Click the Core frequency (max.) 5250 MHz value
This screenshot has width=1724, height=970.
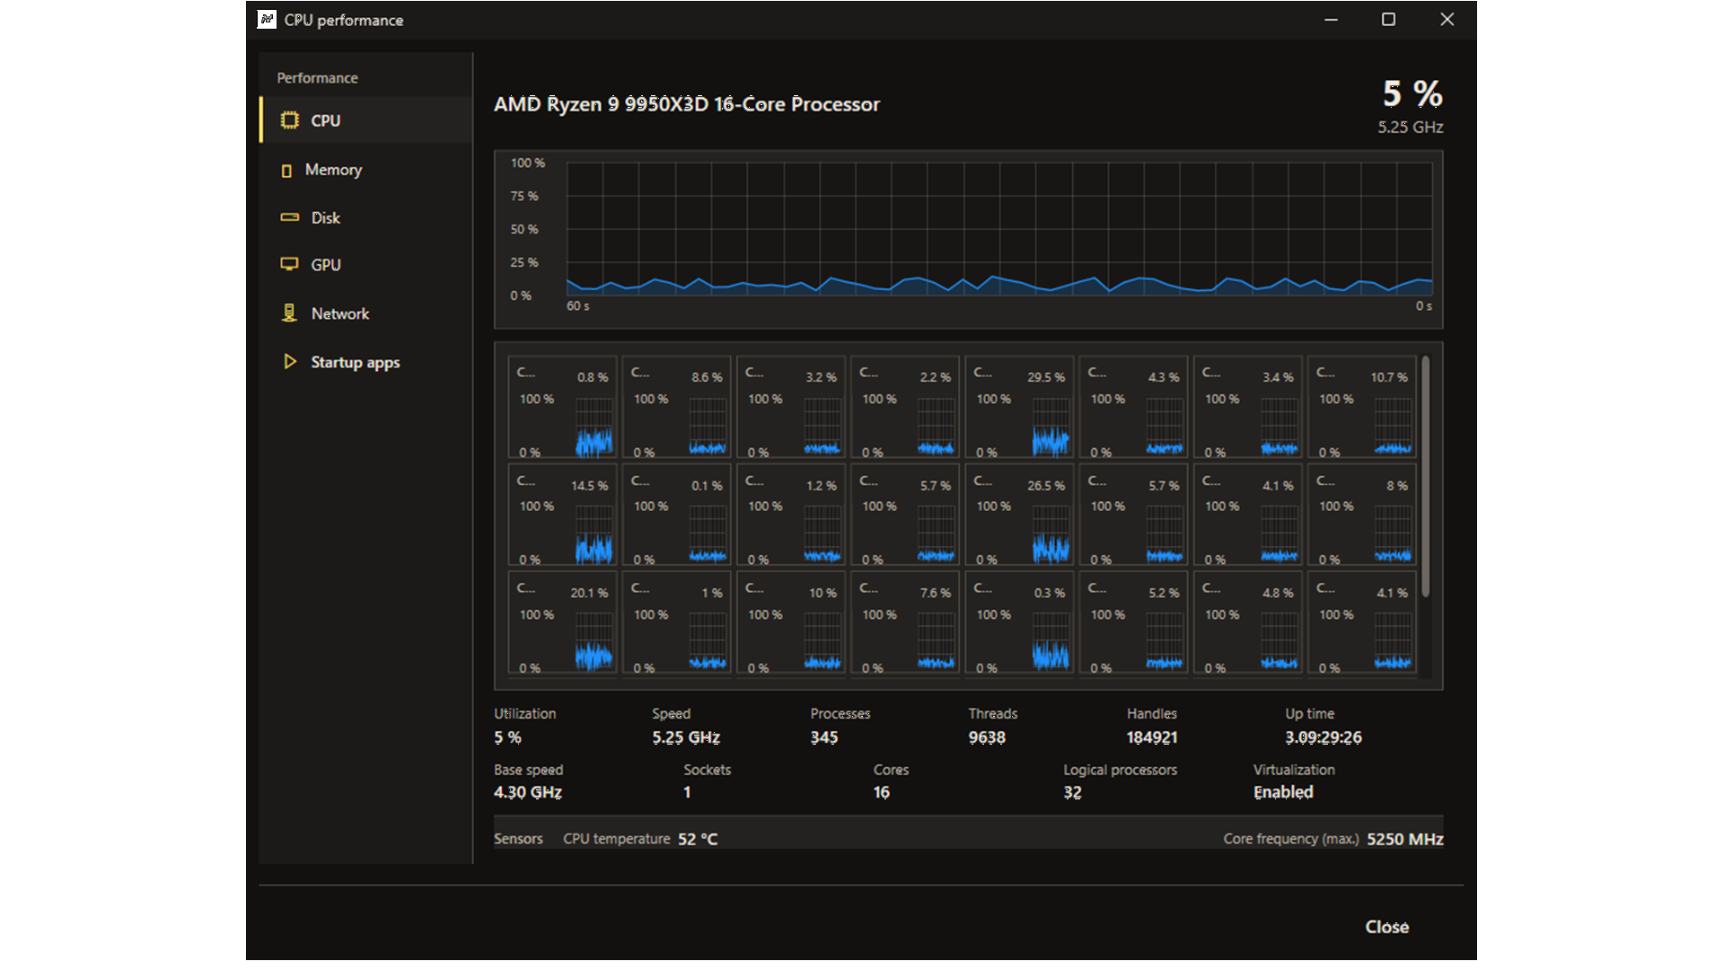click(1405, 839)
